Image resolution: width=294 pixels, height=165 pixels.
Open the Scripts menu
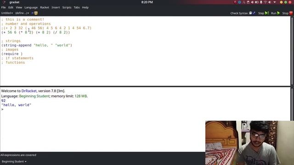tap(67, 7)
